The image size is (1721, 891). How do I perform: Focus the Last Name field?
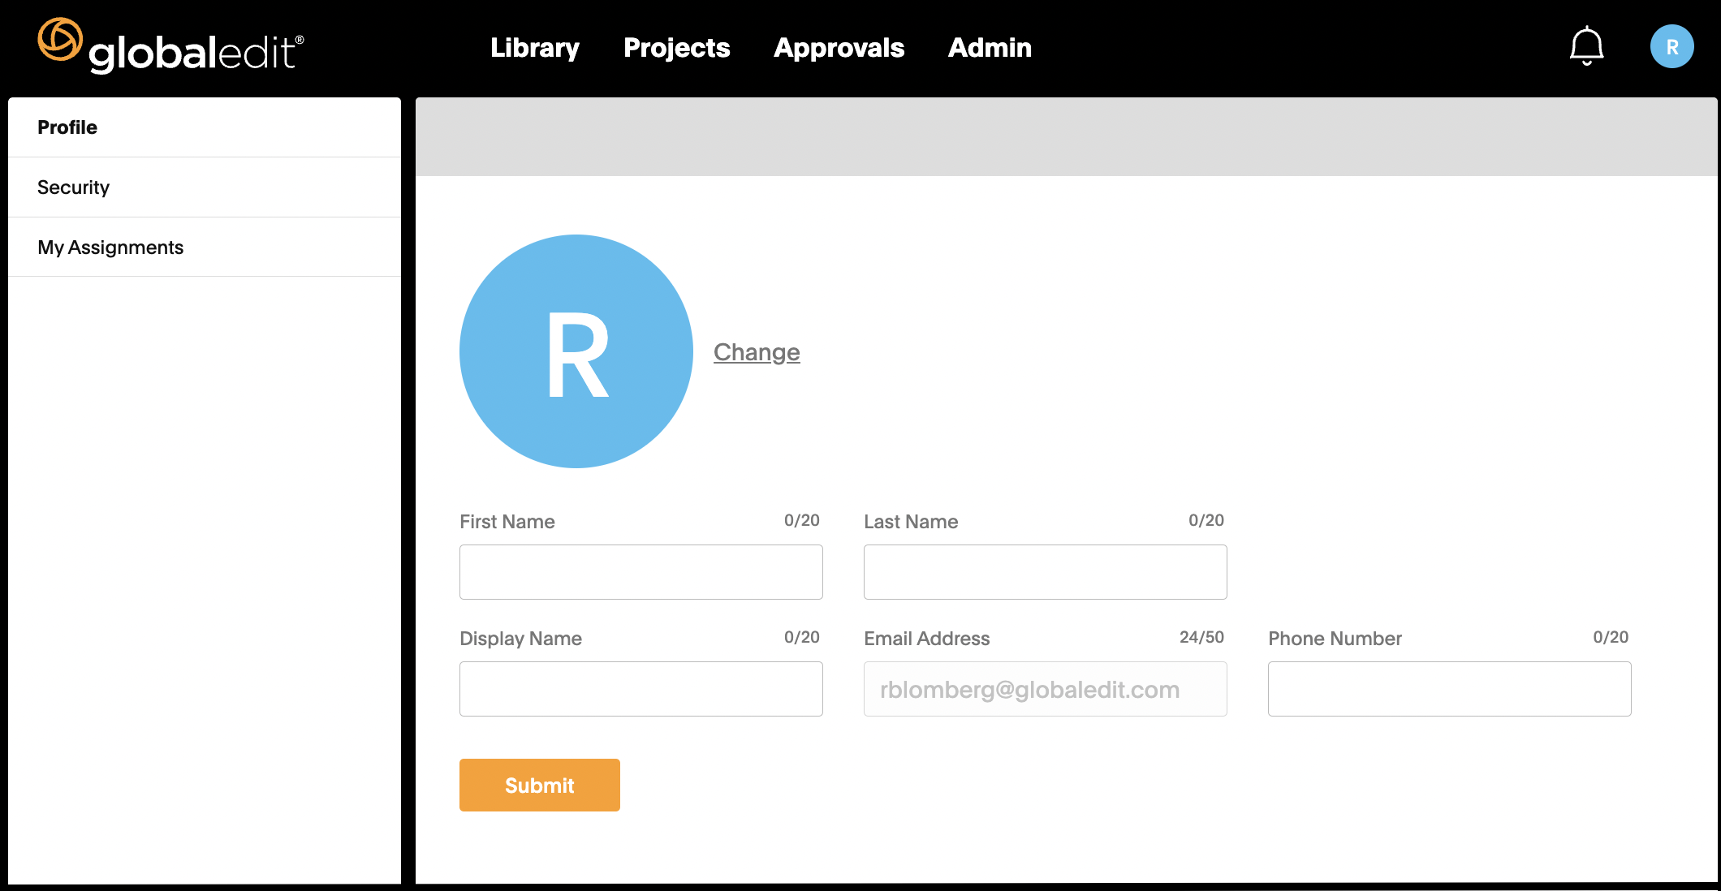(x=1046, y=572)
